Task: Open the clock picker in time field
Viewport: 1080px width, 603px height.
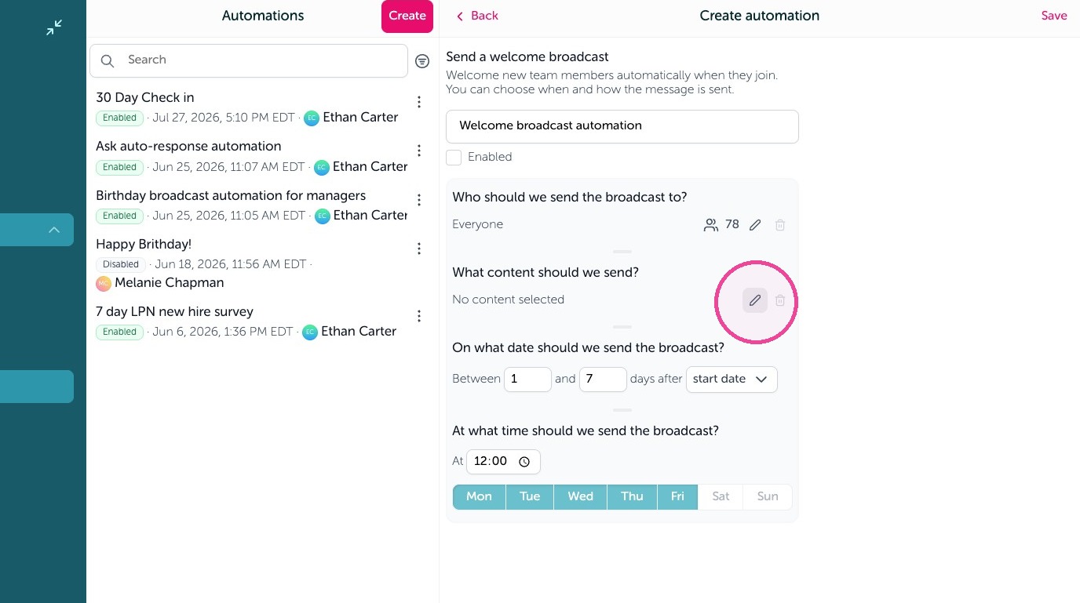Action: pyautogui.click(x=524, y=462)
